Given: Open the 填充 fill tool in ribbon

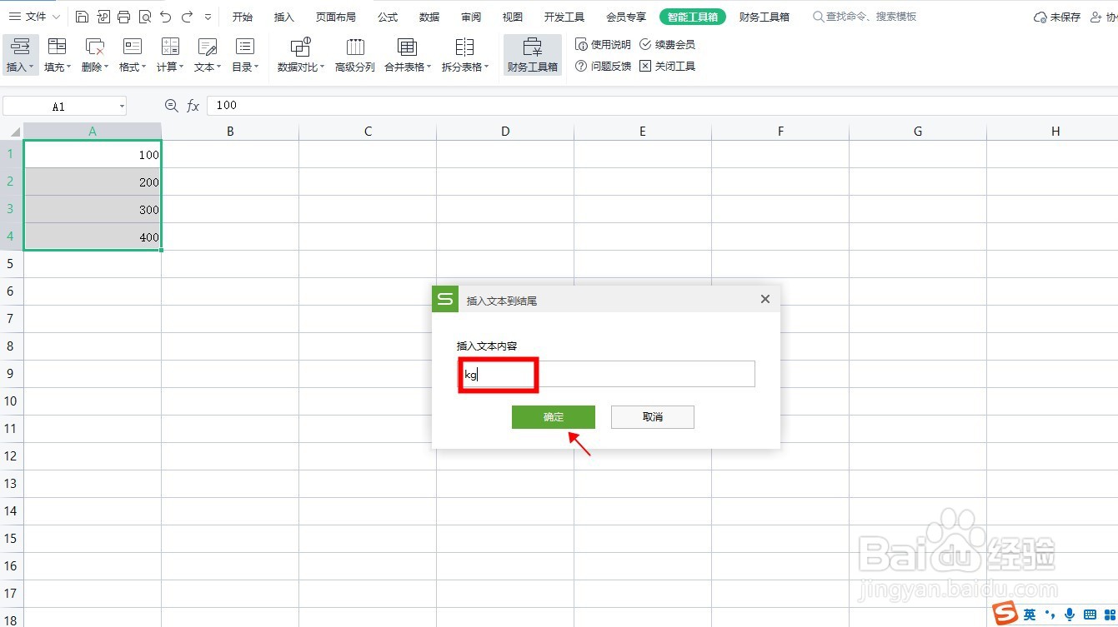Looking at the screenshot, I should click(58, 55).
